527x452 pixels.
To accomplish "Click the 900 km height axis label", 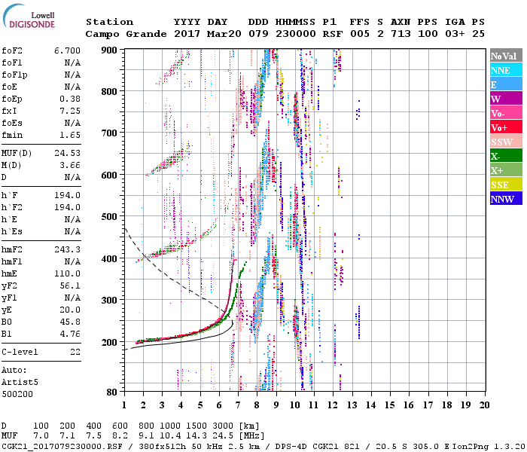I will point(109,50).
